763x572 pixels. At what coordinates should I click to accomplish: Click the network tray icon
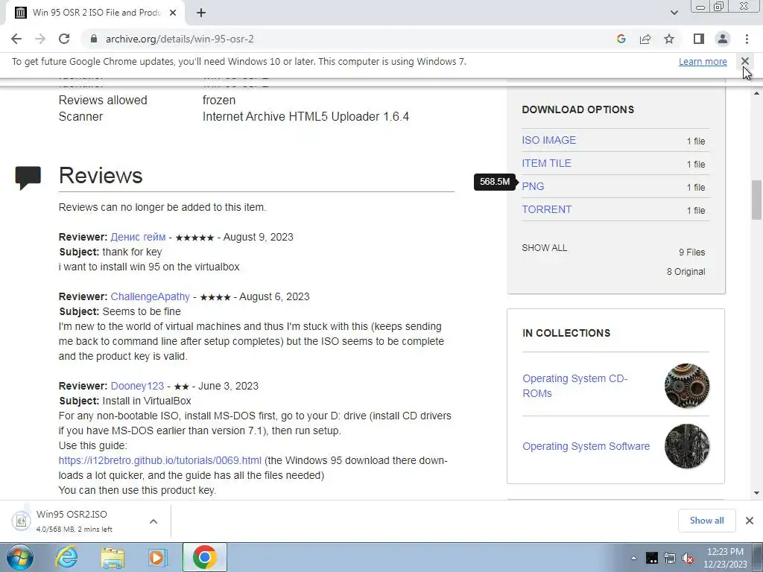click(x=670, y=558)
